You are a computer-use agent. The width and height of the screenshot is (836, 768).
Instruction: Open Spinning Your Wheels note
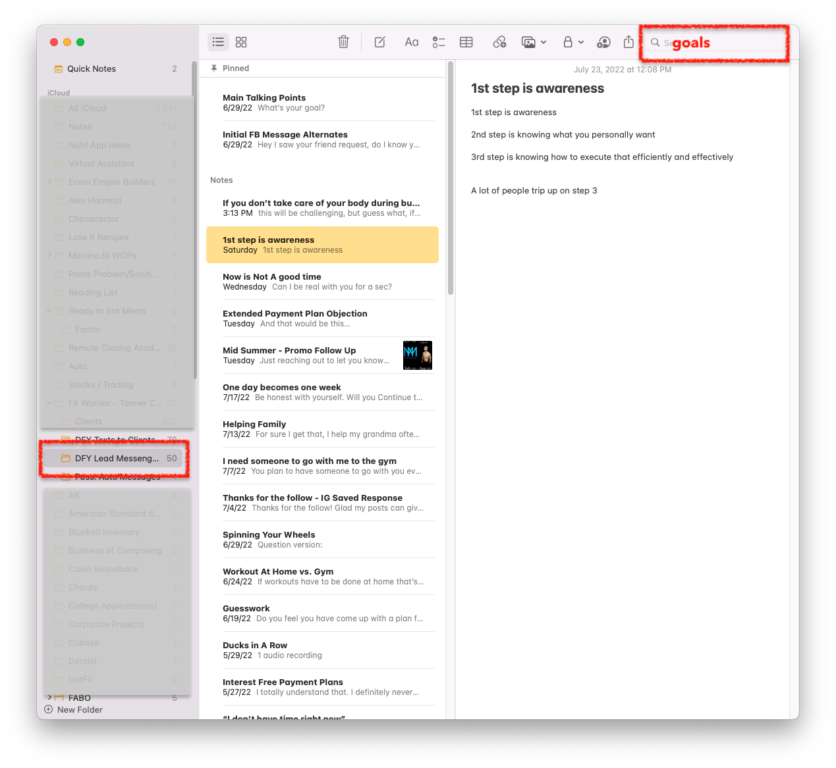pos(322,540)
